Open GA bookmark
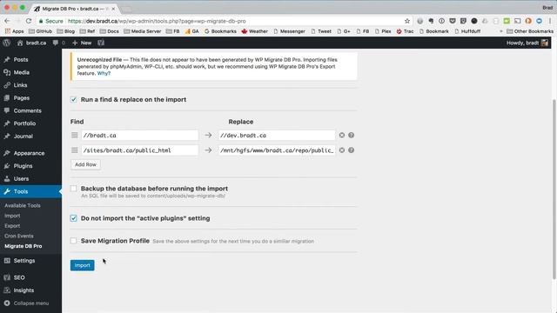 (x=191, y=31)
